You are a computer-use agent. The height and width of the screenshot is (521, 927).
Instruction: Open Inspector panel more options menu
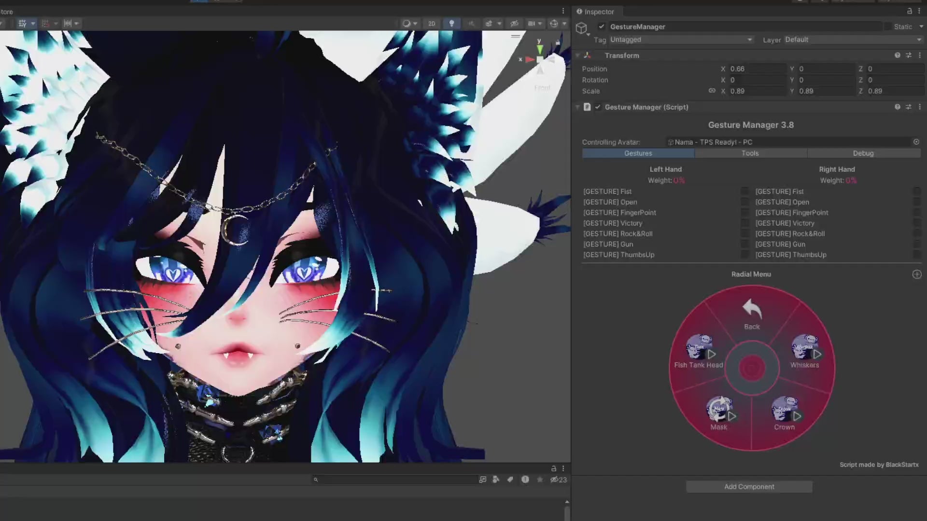[x=919, y=11]
